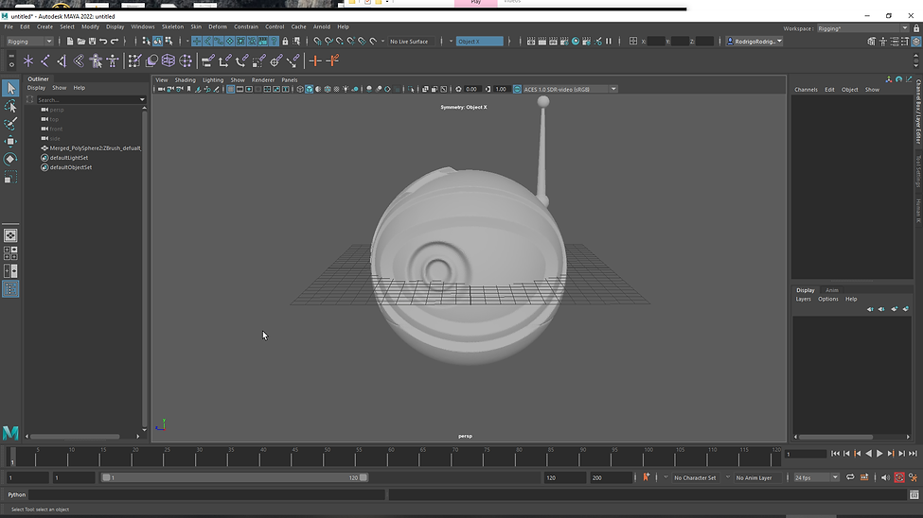Click the Redo arrow icon
This screenshot has width=923, height=518.
pos(115,42)
